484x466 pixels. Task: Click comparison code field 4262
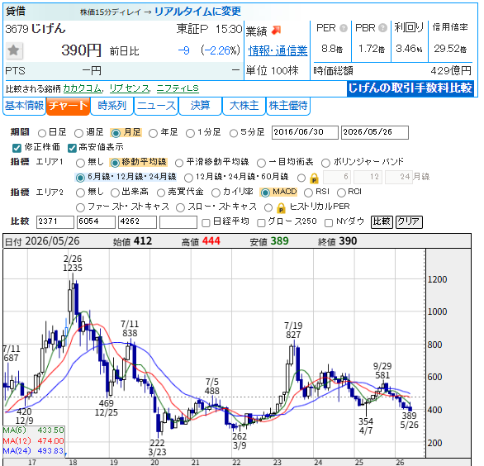137,221
